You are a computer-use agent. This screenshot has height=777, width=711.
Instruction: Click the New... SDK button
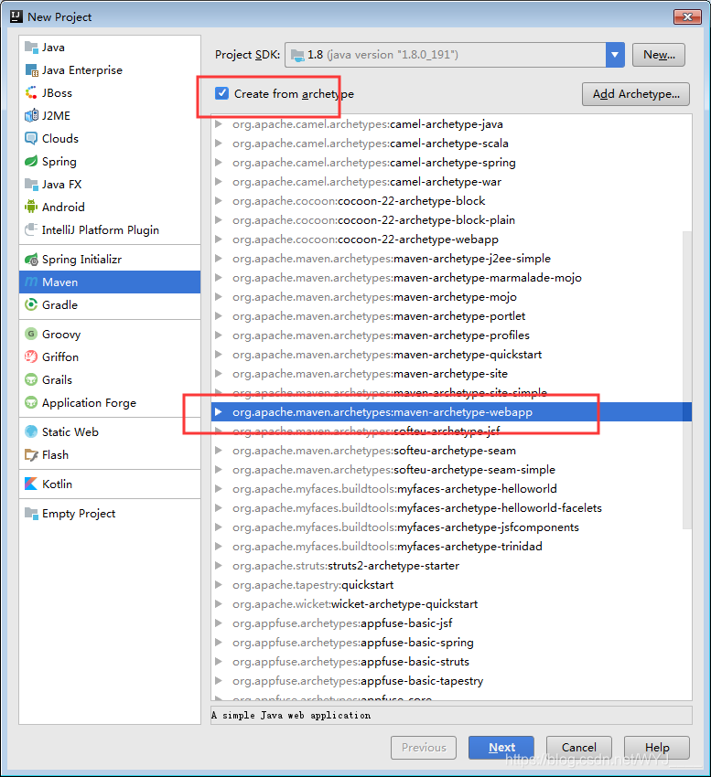[659, 55]
